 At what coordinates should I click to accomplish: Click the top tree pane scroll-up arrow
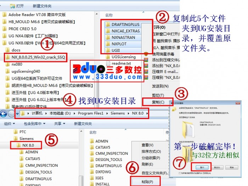click(96, 14)
